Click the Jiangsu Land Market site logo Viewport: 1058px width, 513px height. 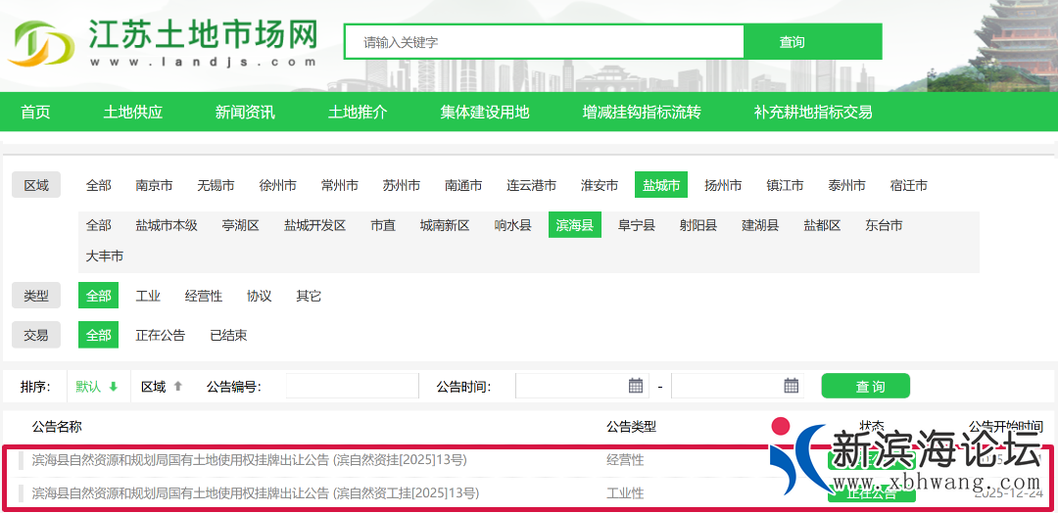[x=164, y=42]
